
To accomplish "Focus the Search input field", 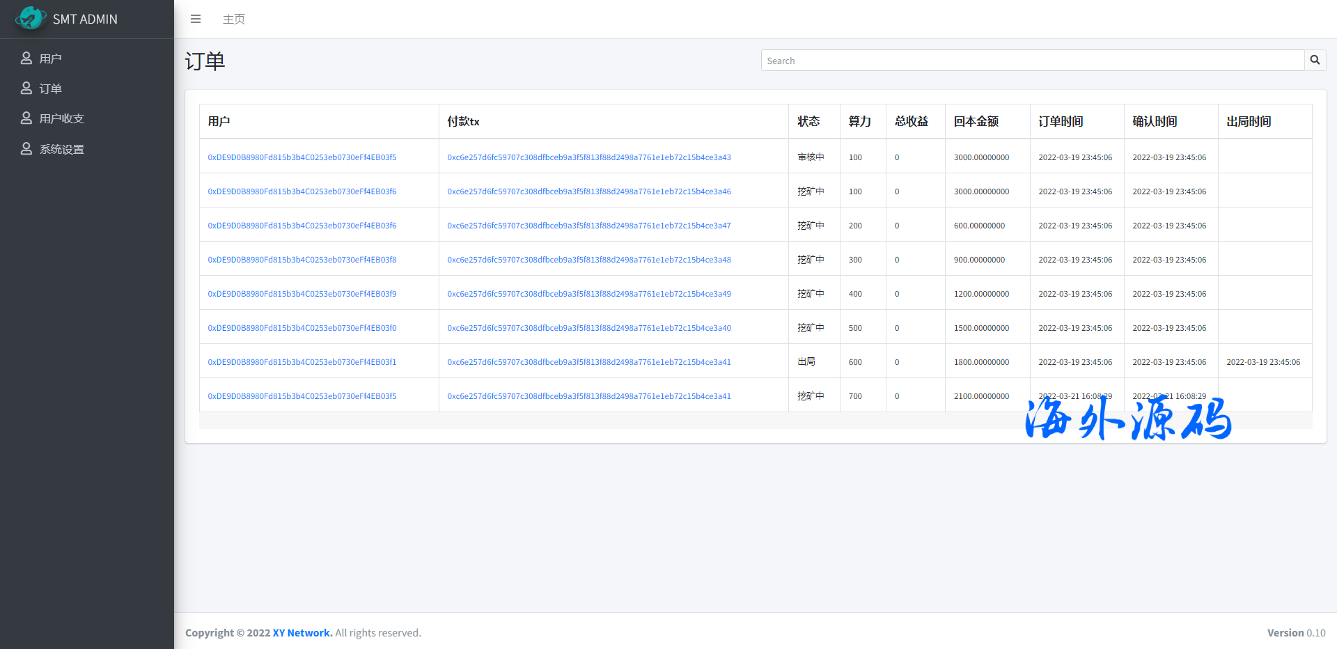I will [x=1032, y=61].
